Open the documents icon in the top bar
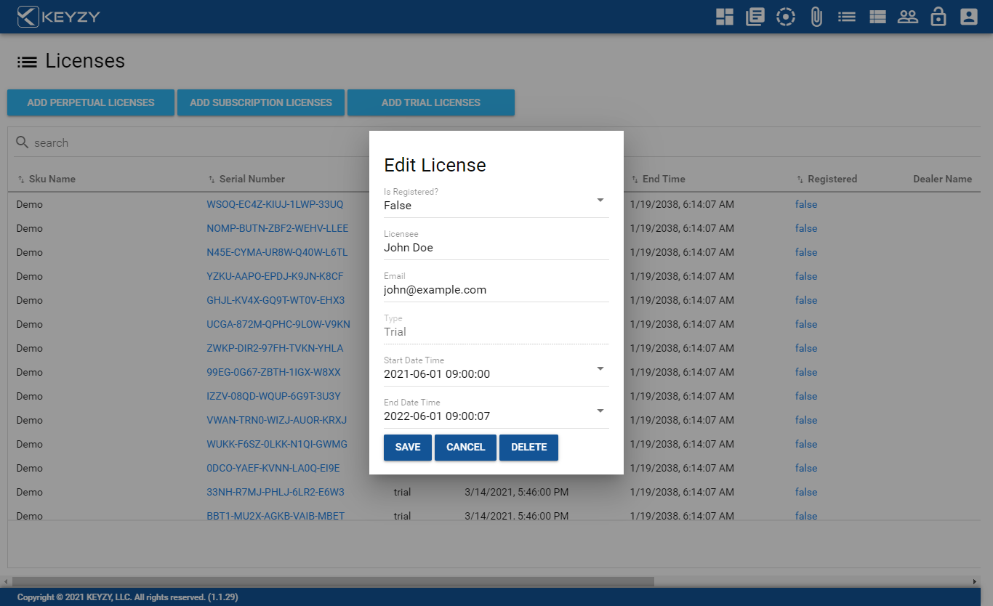Viewport: 993px width, 606px height. pyautogui.click(x=755, y=16)
